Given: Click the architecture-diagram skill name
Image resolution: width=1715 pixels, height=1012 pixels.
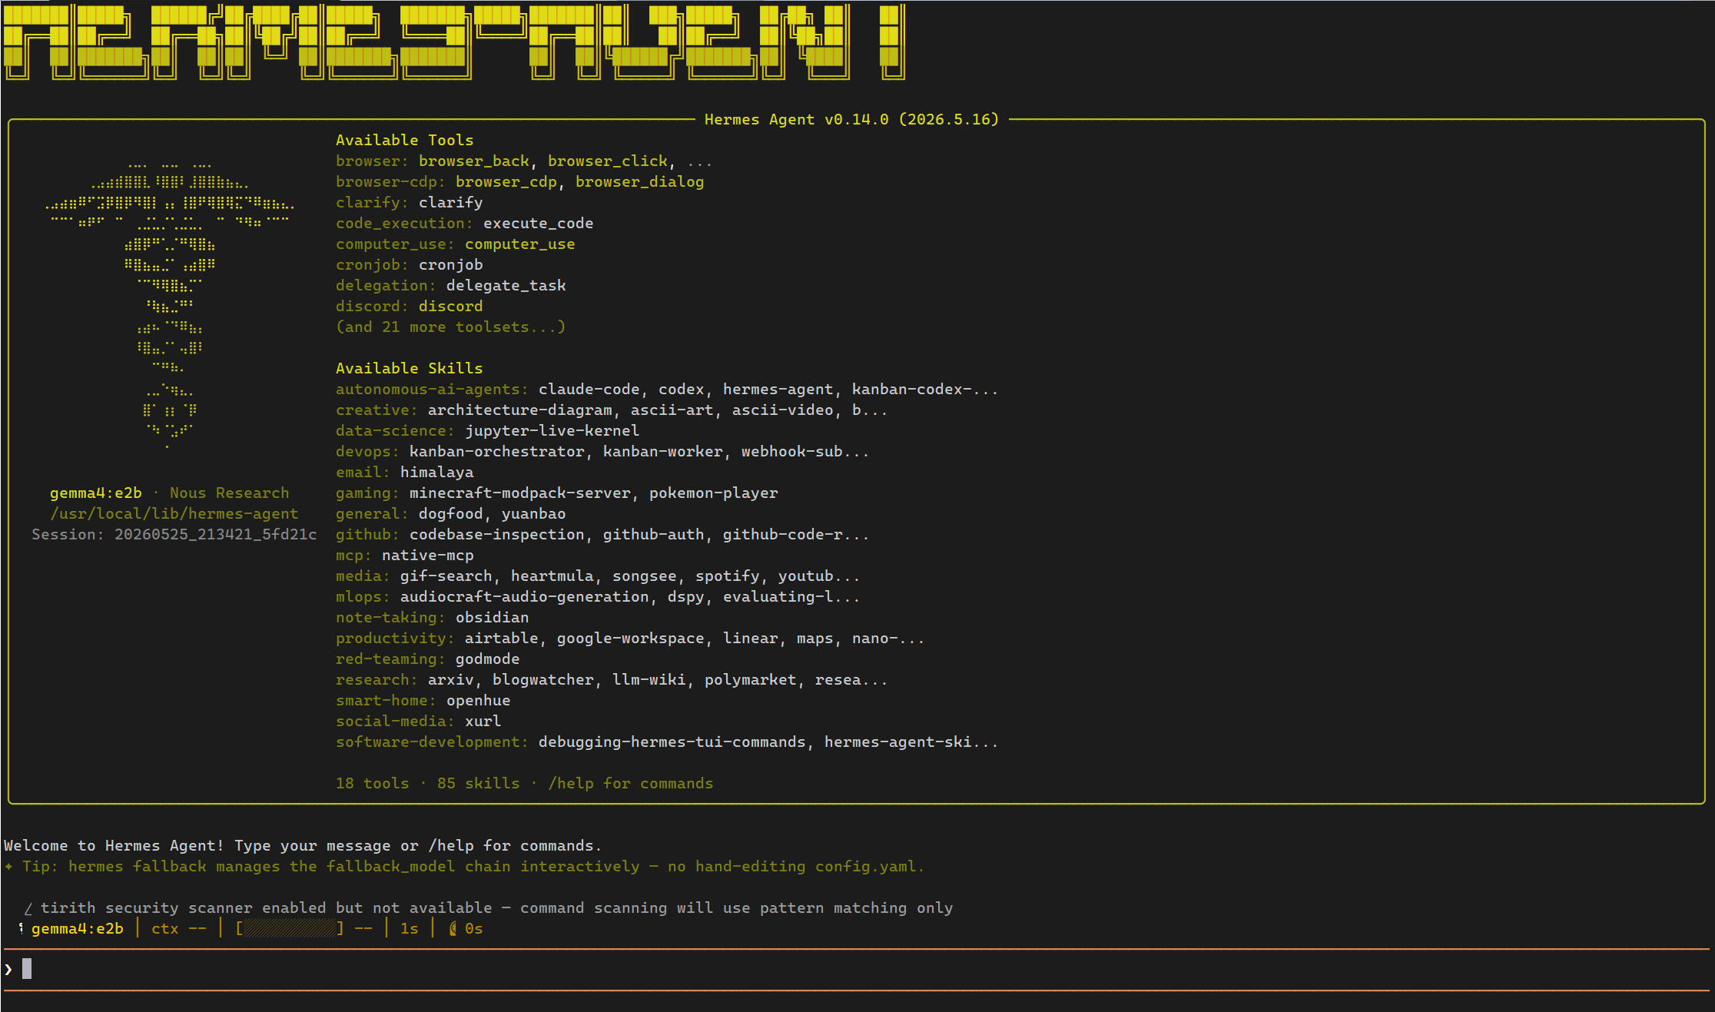Looking at the screenshot, I should tap(520, 410).
